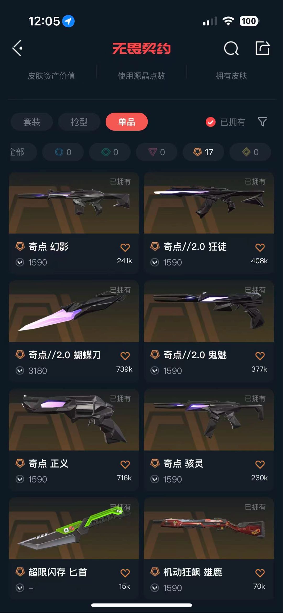Switch to 套装 tab

coord(32,122)
